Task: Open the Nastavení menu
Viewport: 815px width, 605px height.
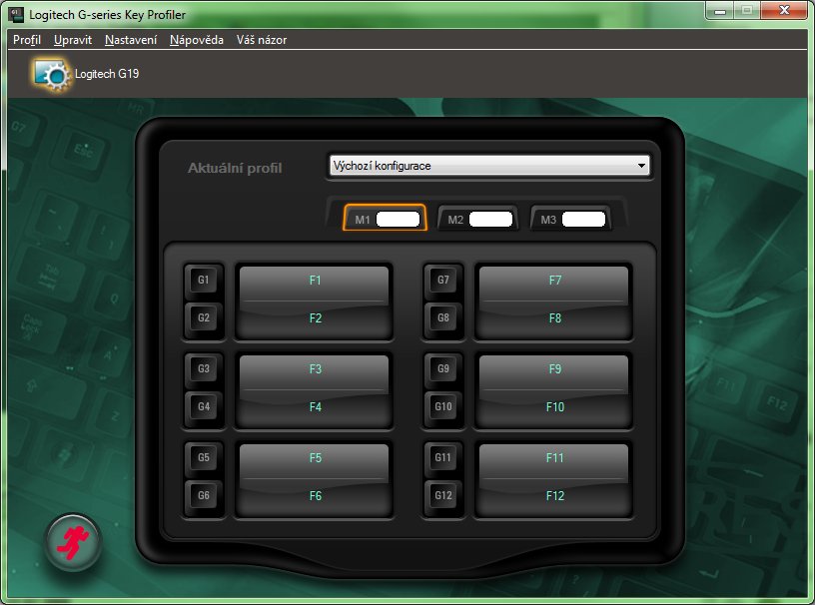Action: [131, 40]
